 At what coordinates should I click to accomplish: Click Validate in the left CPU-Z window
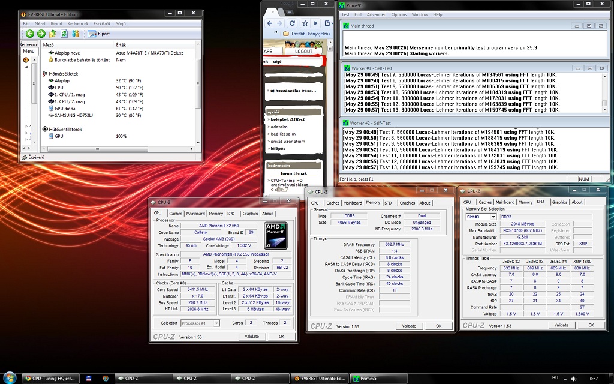coord(252,337)
